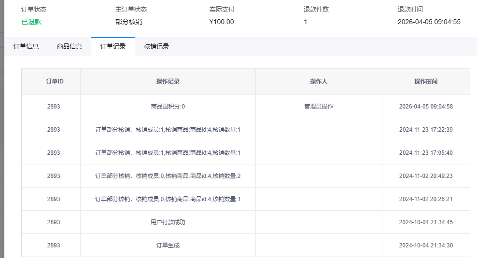Switch to the 核销记录 tab
The height and width of the screenshot is (258, 477).
click(156, 47)
